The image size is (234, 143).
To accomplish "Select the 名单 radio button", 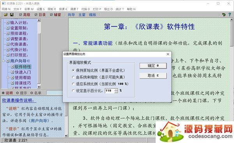I will [32, 93].
